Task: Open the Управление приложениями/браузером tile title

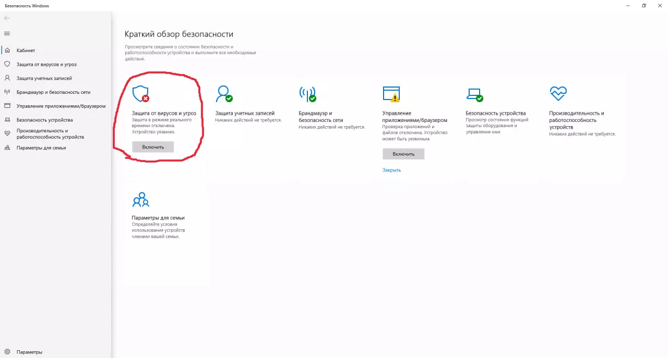Action: click(415, 116)
